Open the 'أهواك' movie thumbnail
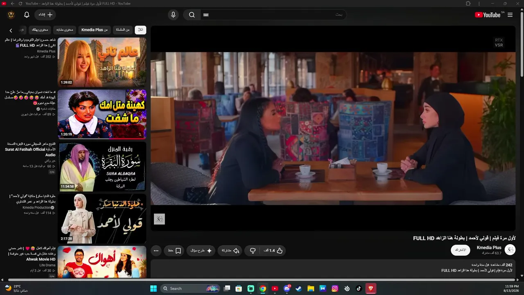Viewport: 524px width, 295px height. point(102,262)
